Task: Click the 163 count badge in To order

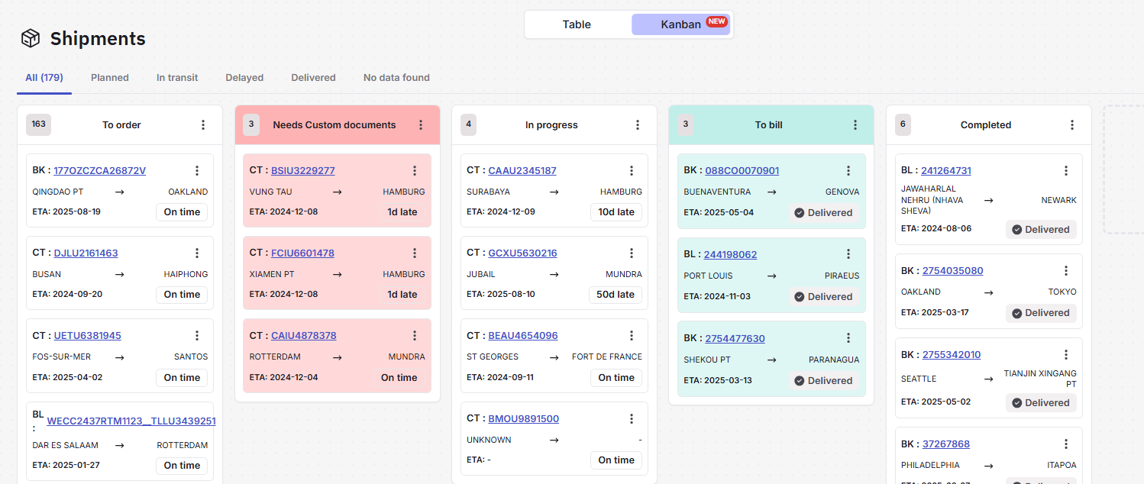Action: 38,124
